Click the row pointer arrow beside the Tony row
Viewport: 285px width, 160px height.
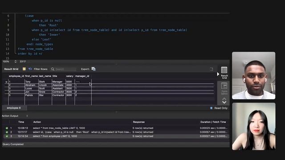[x=6, y=82]
